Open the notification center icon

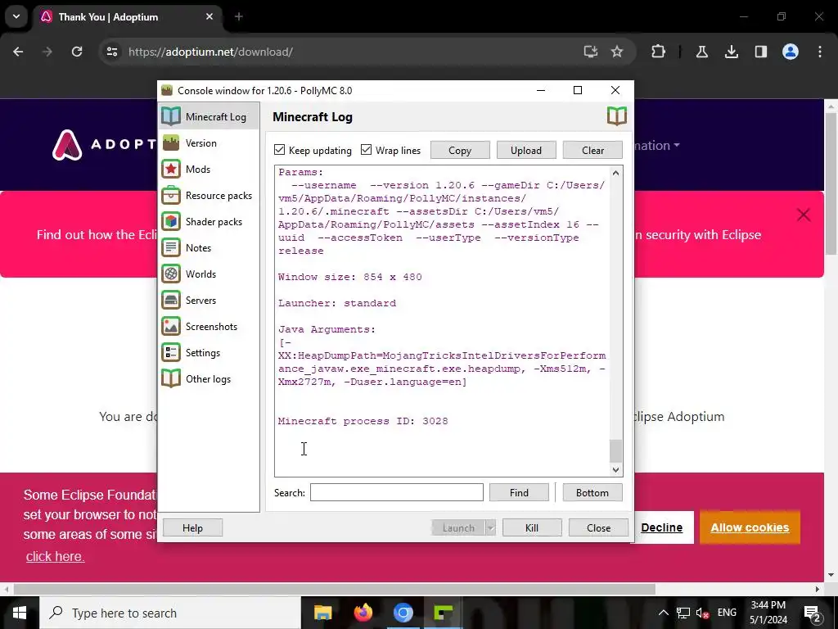pos(813,613)
